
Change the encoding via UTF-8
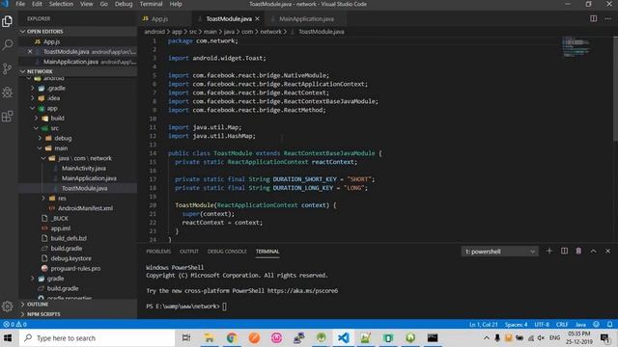[x=542, y=325]
